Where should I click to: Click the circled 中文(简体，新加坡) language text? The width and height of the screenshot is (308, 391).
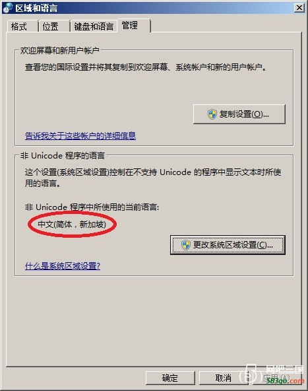coord(72,225)
